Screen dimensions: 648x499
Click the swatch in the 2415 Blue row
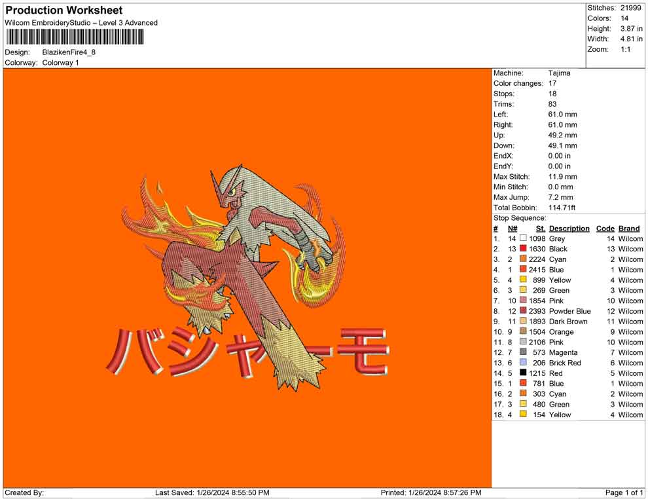(523, 269)
